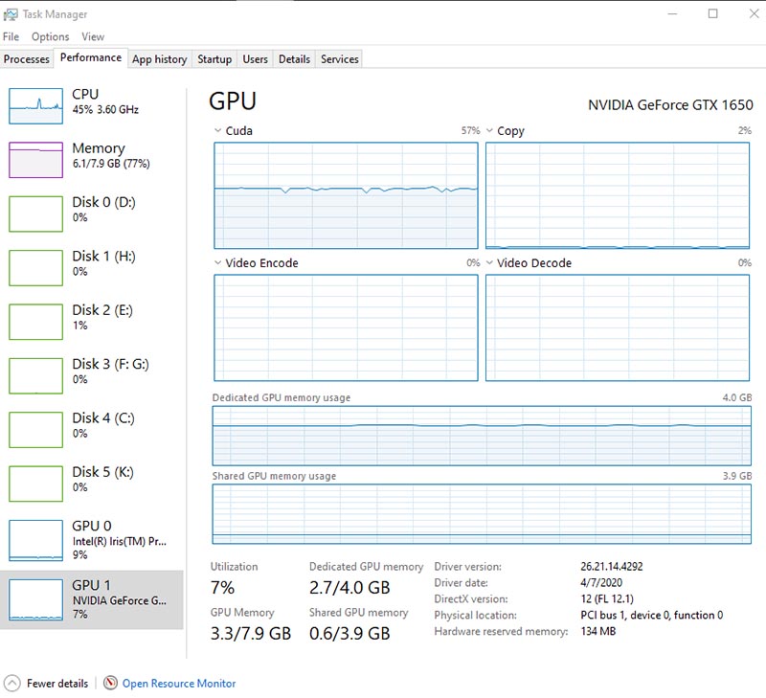Click the Resource Monitor gauge icon
The width and height of the screenshot is (766, 698).
click(x=110, y=683)
